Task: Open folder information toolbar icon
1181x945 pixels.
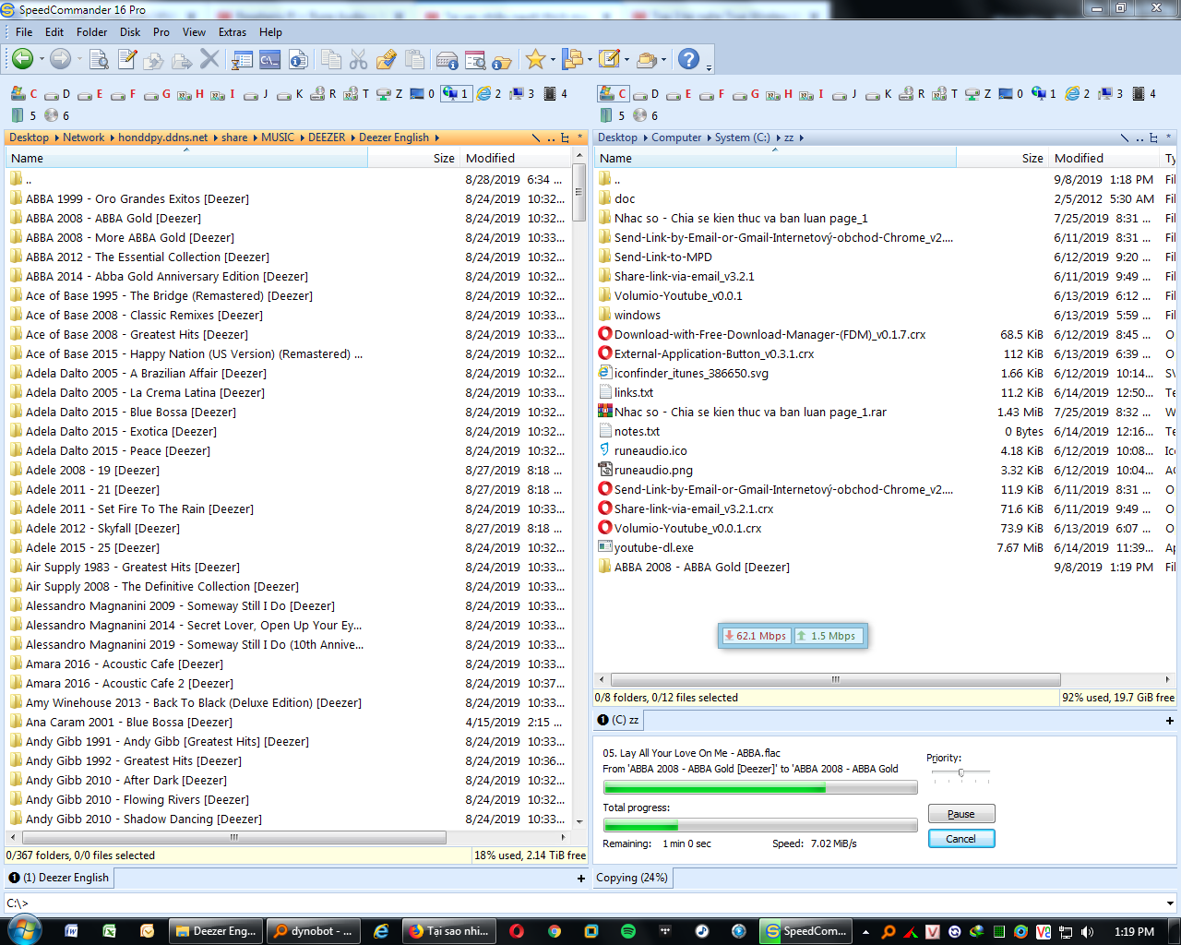Action: point(501,59)
